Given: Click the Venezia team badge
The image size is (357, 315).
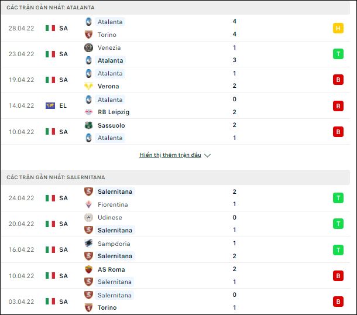Looking at the screenshot, I should [x=88, y=47].
